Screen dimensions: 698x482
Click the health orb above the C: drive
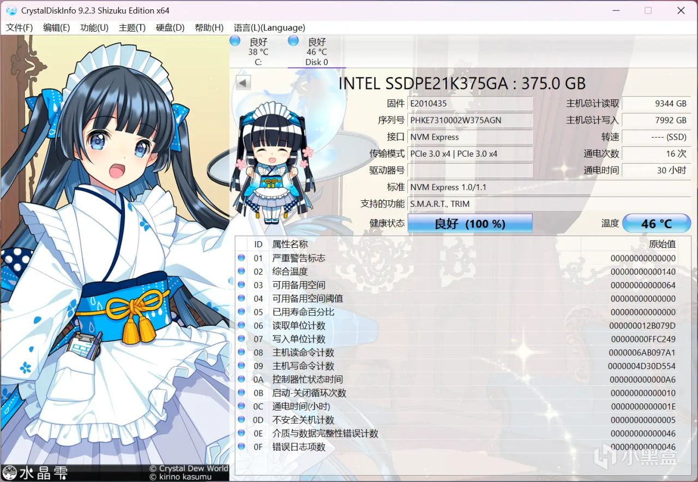coord(235,41)
